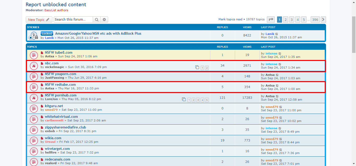
Task: Open page 2 of nbc.com topic
Action: (207, 68)
